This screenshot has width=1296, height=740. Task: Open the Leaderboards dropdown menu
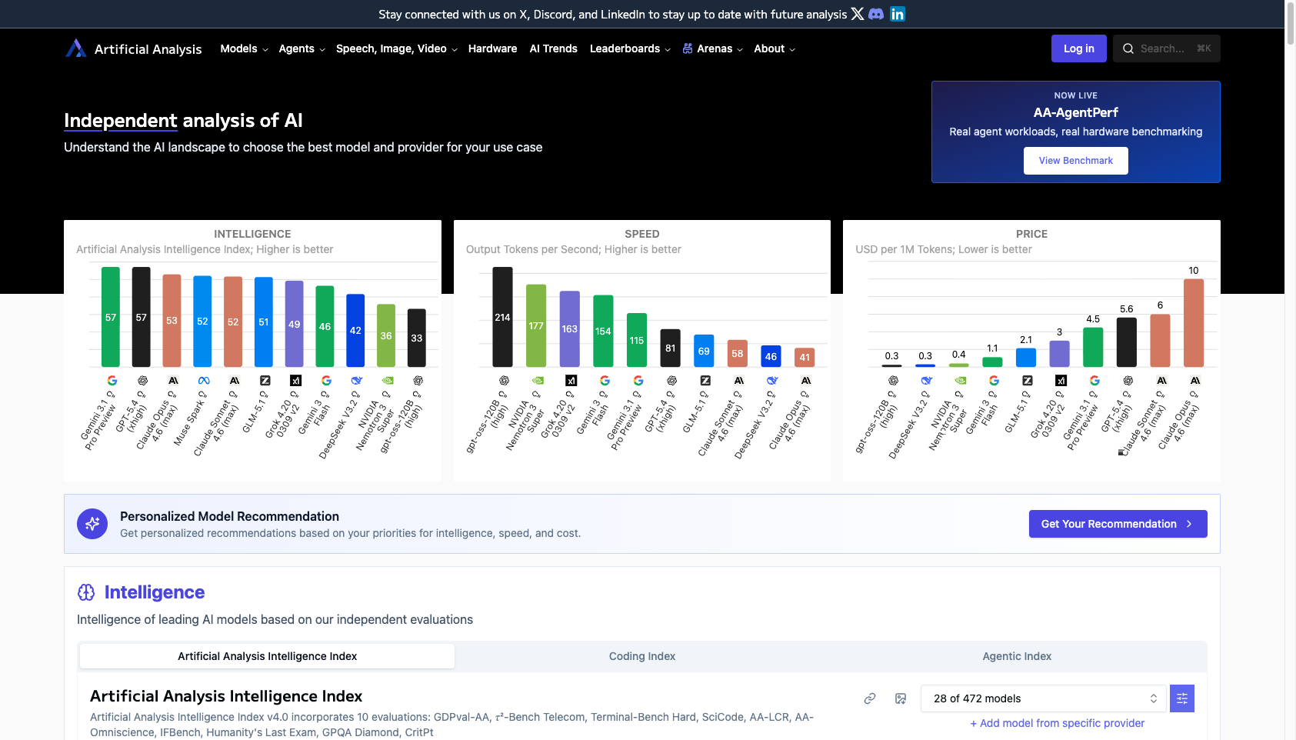pos(630,48)
